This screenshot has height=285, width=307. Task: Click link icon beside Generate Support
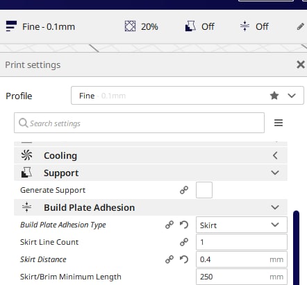(184, 190)
